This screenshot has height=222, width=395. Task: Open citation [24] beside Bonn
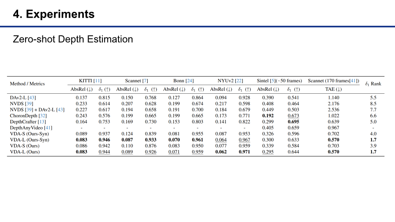[189, 81]
